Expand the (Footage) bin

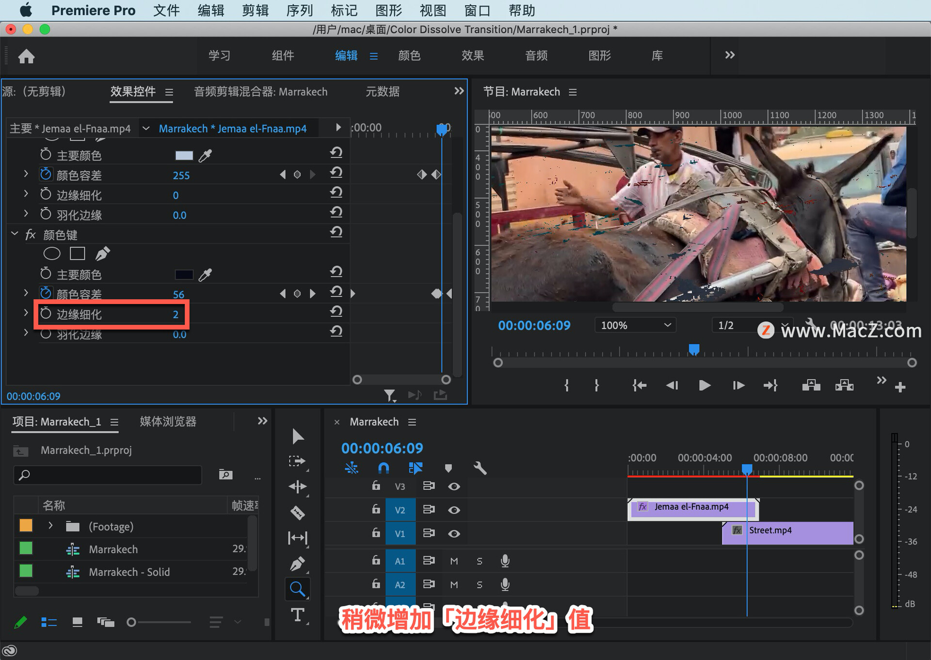click(50, 526)
